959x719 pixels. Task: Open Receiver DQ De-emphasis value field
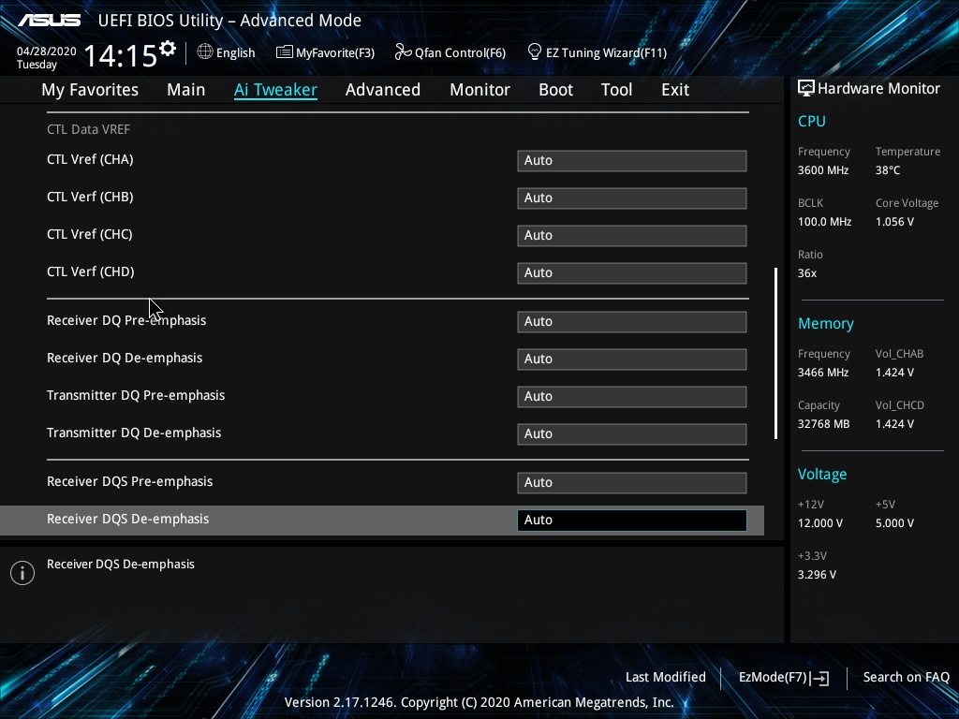[x=632, y=359]
